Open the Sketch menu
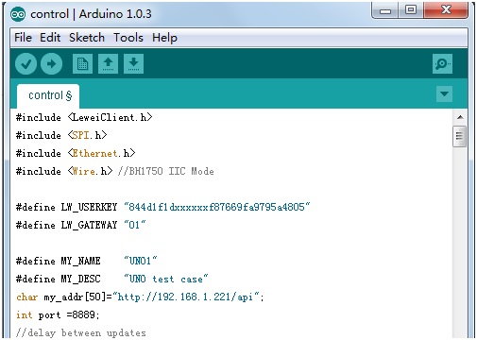 pos(87,38)
